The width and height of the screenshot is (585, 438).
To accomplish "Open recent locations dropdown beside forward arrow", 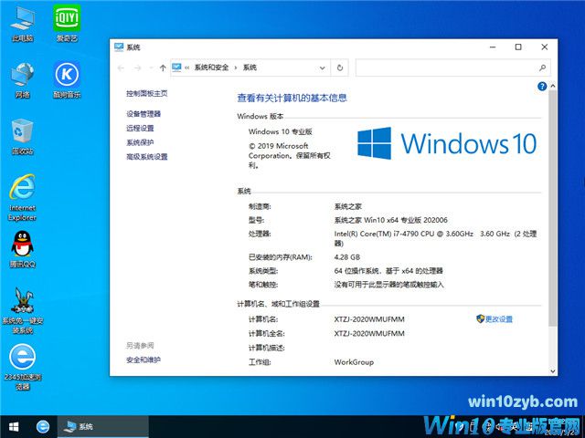I will tap(151, 68).
